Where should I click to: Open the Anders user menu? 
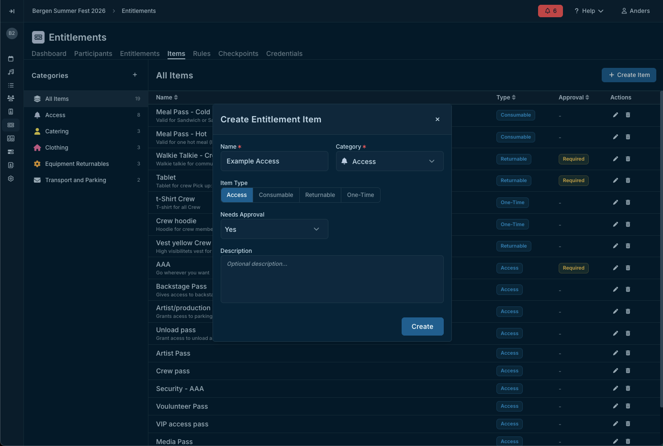point(635,11)
